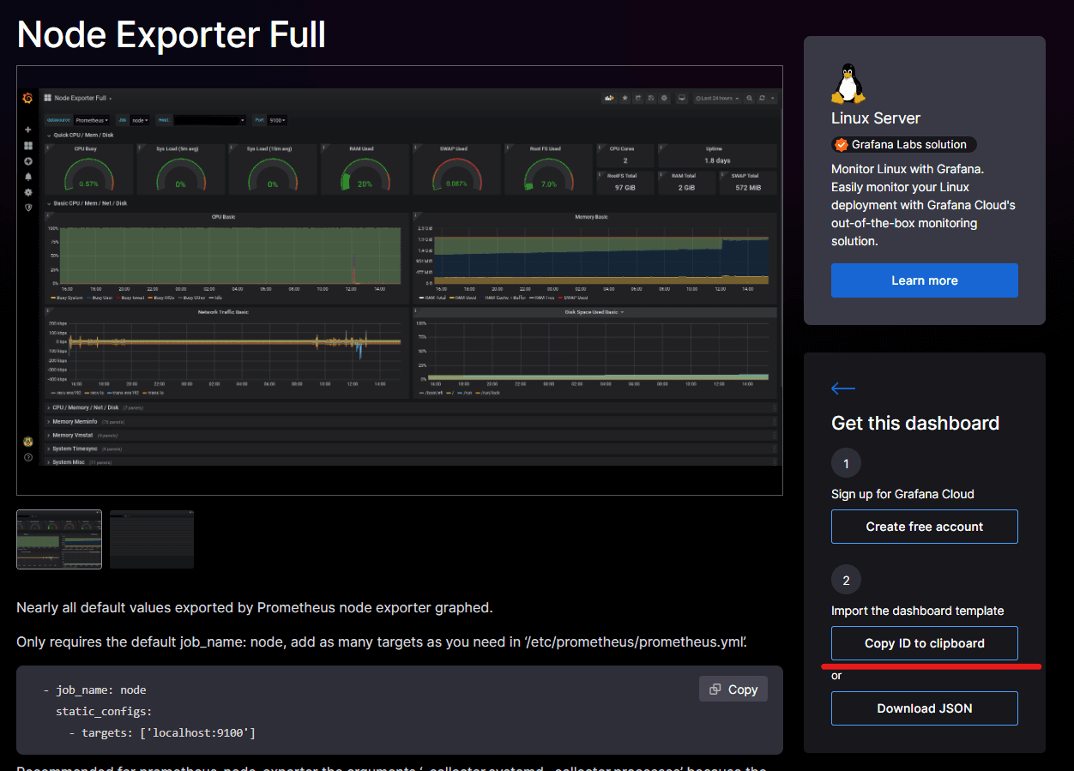Click the 'Monitor Linux with Grafana' description text
This screenshot has height=771, width=1074.
923,206
